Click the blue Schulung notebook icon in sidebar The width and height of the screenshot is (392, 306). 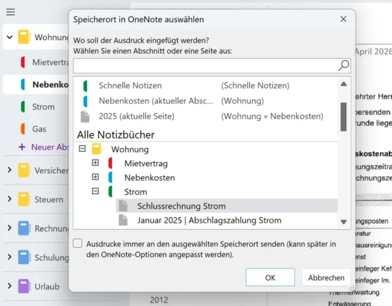(x=24, y=257)
